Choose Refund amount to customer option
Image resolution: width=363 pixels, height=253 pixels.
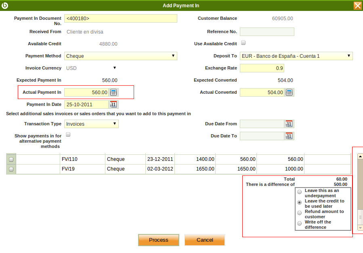pos(299,213)
